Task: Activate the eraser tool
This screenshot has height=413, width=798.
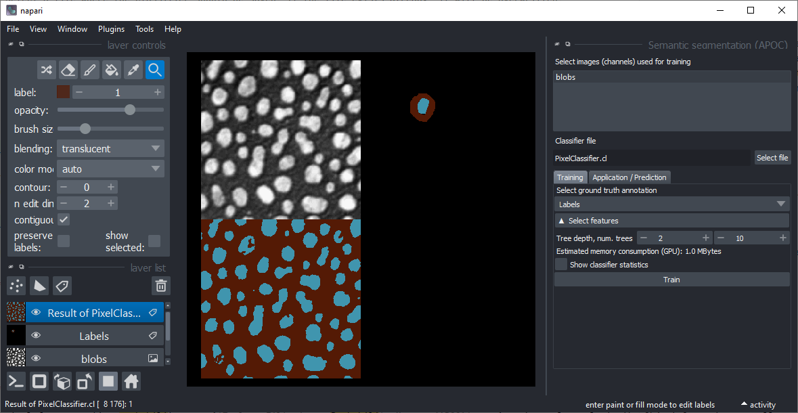Action: tap(68, 70)
